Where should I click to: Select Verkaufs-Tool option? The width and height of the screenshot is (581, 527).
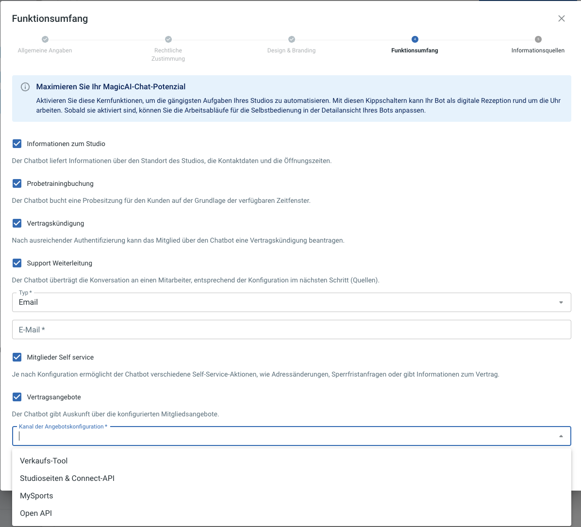(x=292, y=461)
